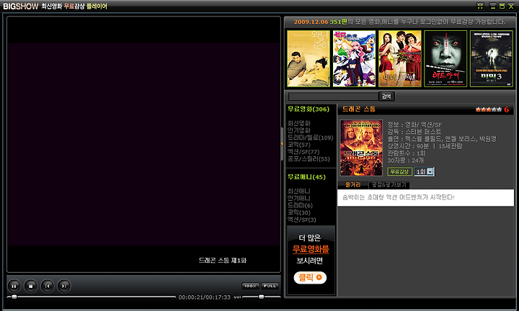Skip to next episode with skip-forward icon
This screenshot has height=311, width=519.
coord(64,286)
